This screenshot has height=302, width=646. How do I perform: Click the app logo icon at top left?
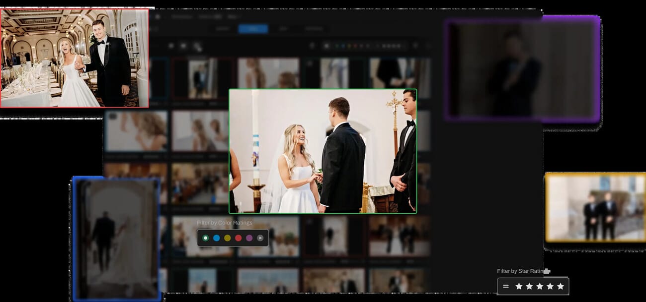click(x=158, y=16)
